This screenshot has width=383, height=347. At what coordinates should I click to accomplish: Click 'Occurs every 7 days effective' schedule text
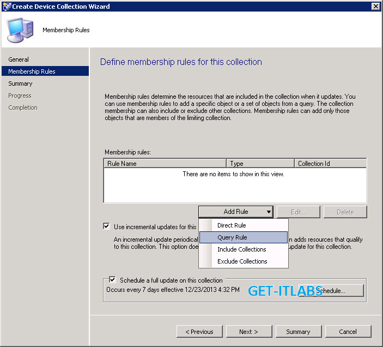pos(173,290)
